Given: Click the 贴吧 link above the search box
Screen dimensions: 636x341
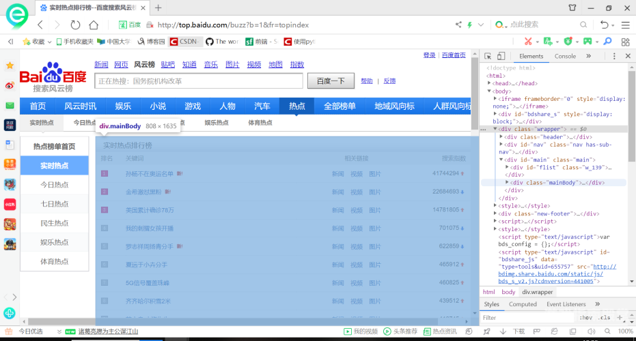Looking at the screenshot, I should [167, 64].
